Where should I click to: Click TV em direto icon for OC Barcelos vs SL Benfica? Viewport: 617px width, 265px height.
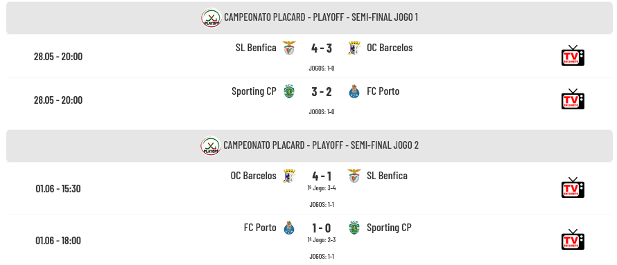[x=573, y=188]
